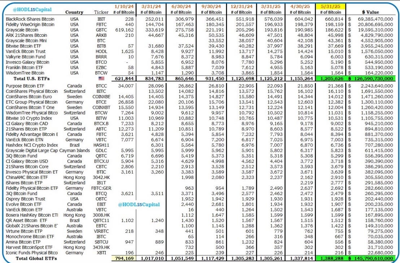Select the "Hashdex NCI Crypto Index" fund name

click(32, 145)
